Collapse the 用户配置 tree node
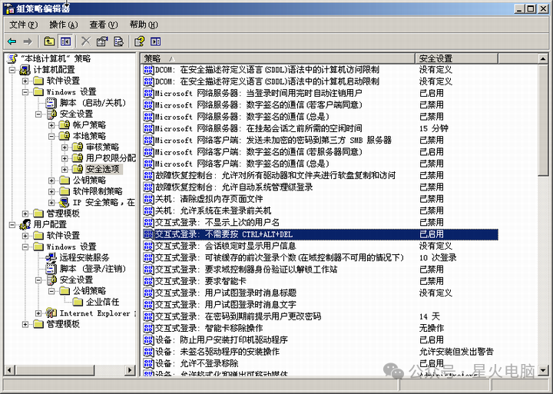Viewport: 553px width, 394px height. tap(12, 225)
